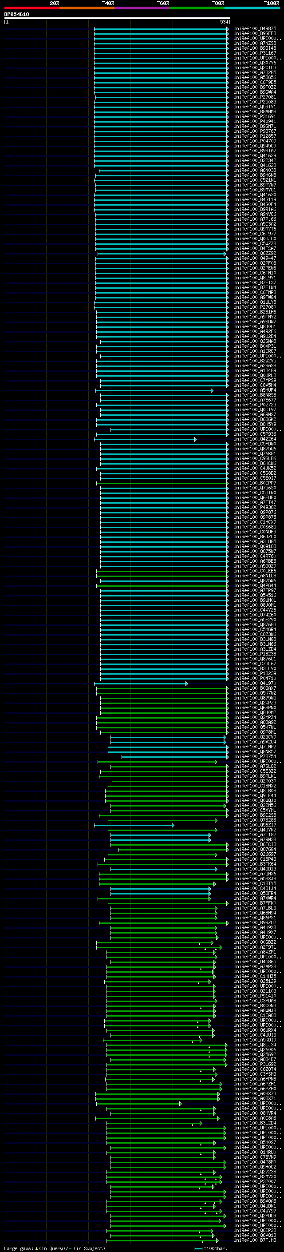The width and height of the screenshot is (284, 1252).
Task: Select the UniRef100_Q59IV1 label
Action: coord(255,107)
